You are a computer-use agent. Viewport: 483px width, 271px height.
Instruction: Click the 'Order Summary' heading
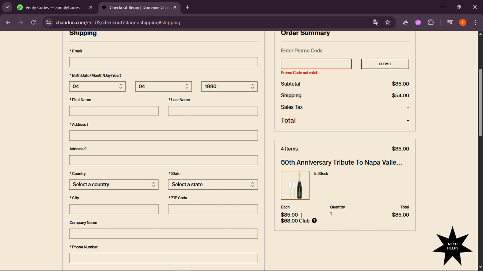click(x=305, y=33)
